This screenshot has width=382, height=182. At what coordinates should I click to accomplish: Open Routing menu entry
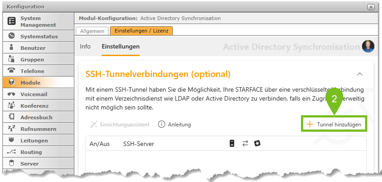pos(38,152)
